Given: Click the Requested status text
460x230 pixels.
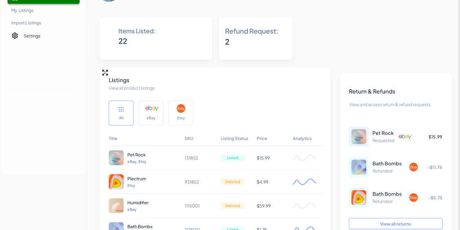Looking at the screenshot, I should [384, 141].
